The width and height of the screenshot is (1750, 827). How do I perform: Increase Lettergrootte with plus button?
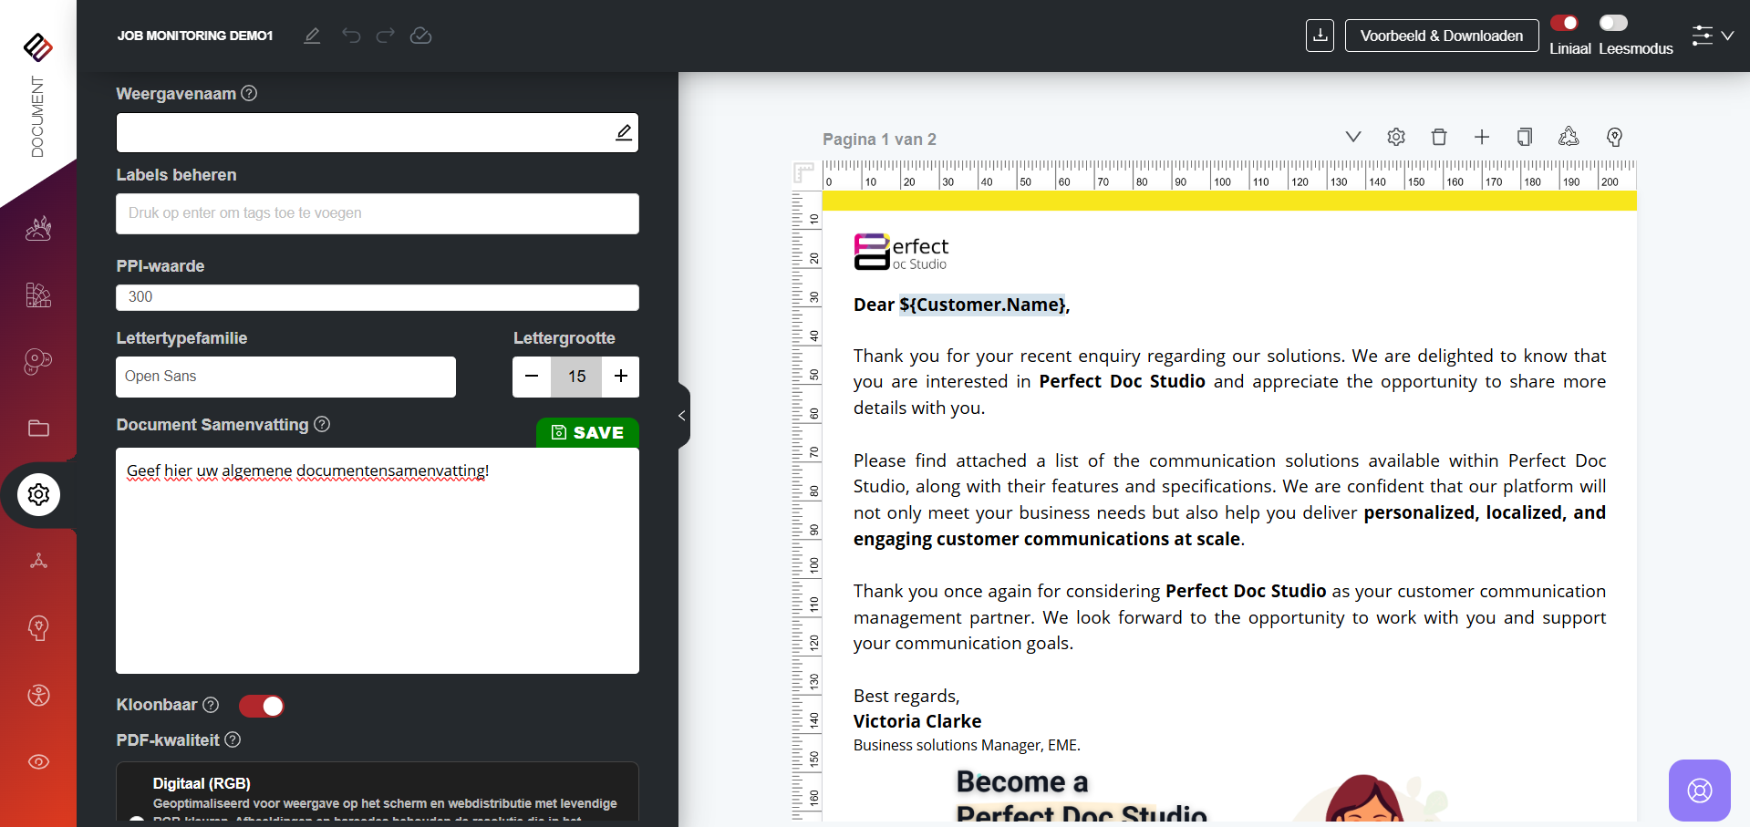(621, 377)
